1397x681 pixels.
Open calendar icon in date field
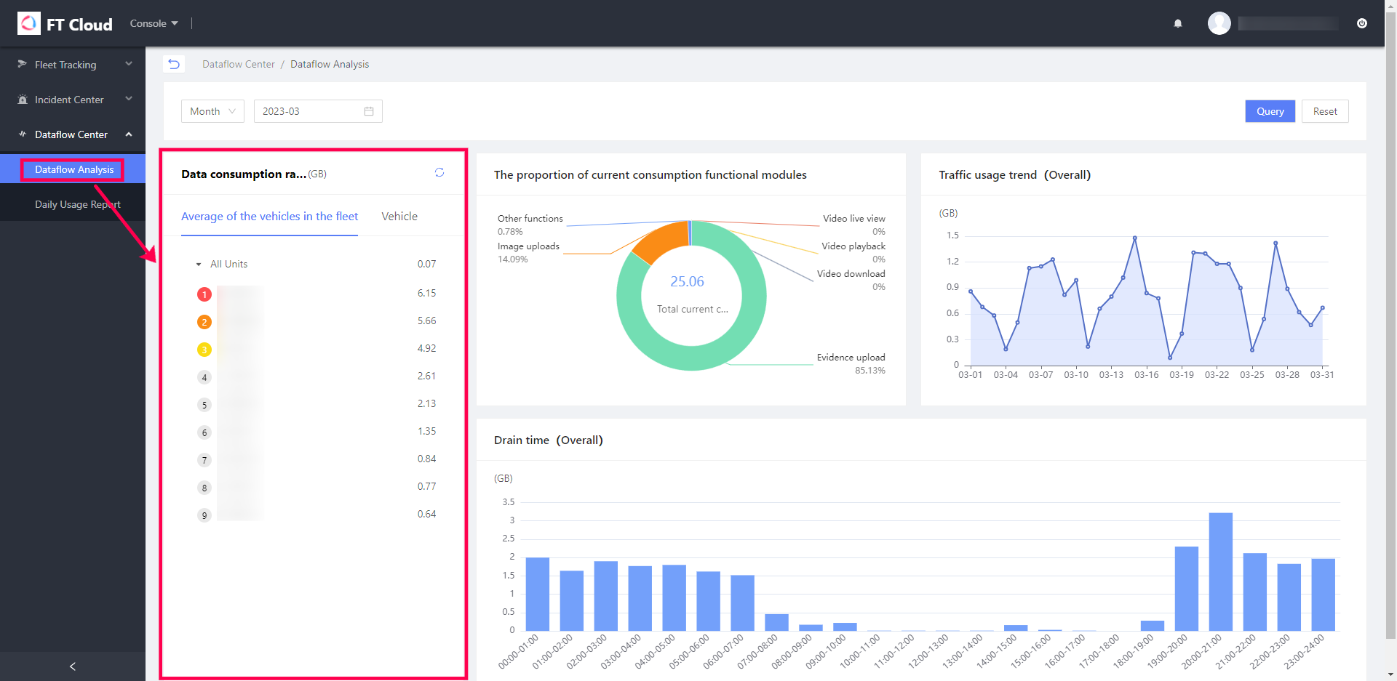click(x=369, y=111)
